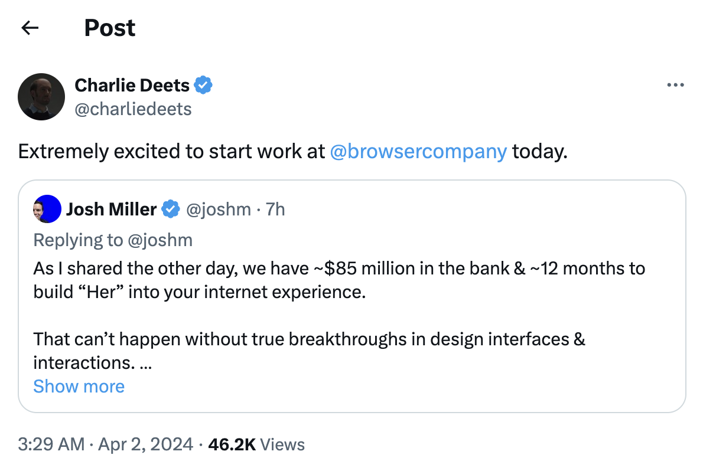Open Josh Miller's avatar in quoted post
Viewport: 703px width, 471px height.
47,209
